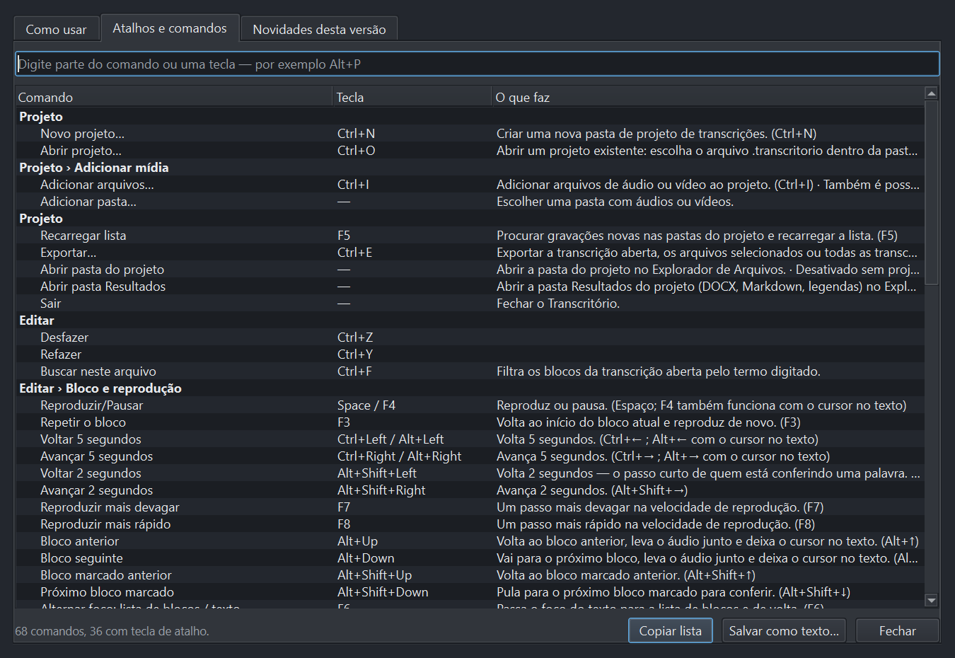
Task: Select the Reproduzir/Pausar command row
Action: pyautogui.click(x=470, y=405)
